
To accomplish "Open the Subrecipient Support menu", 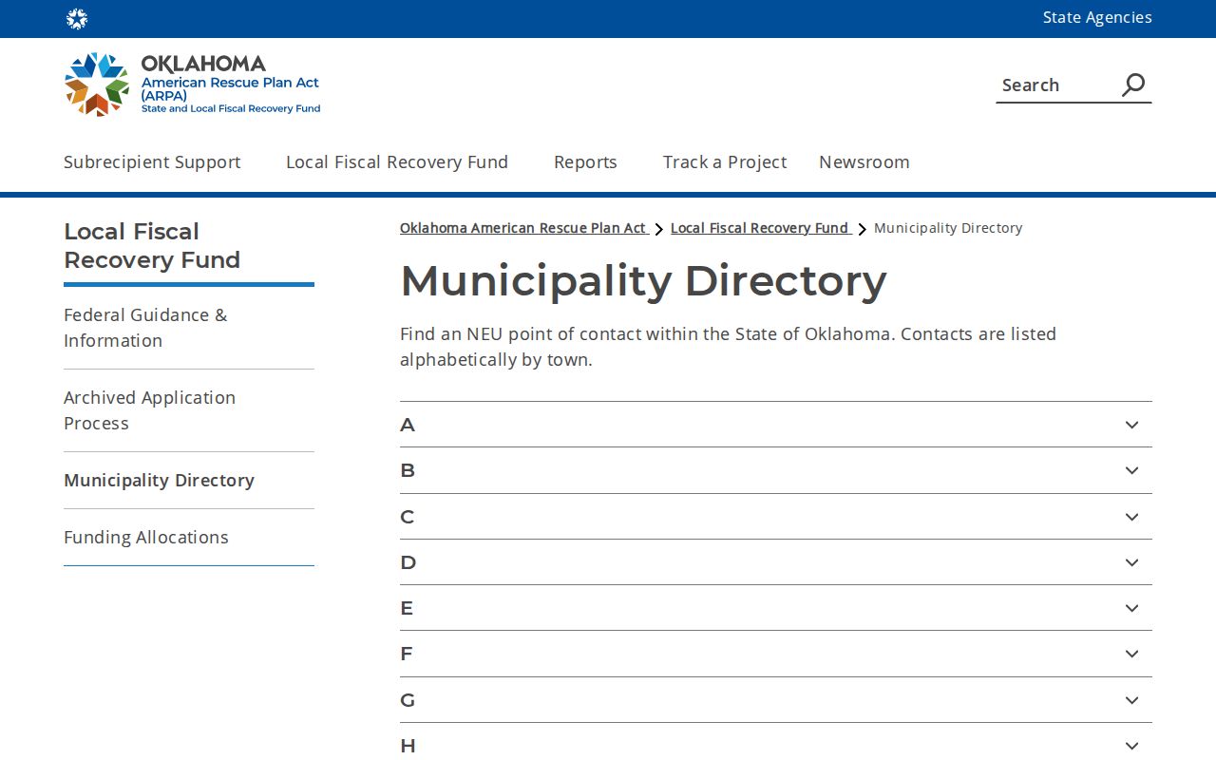I will [152, 162].
